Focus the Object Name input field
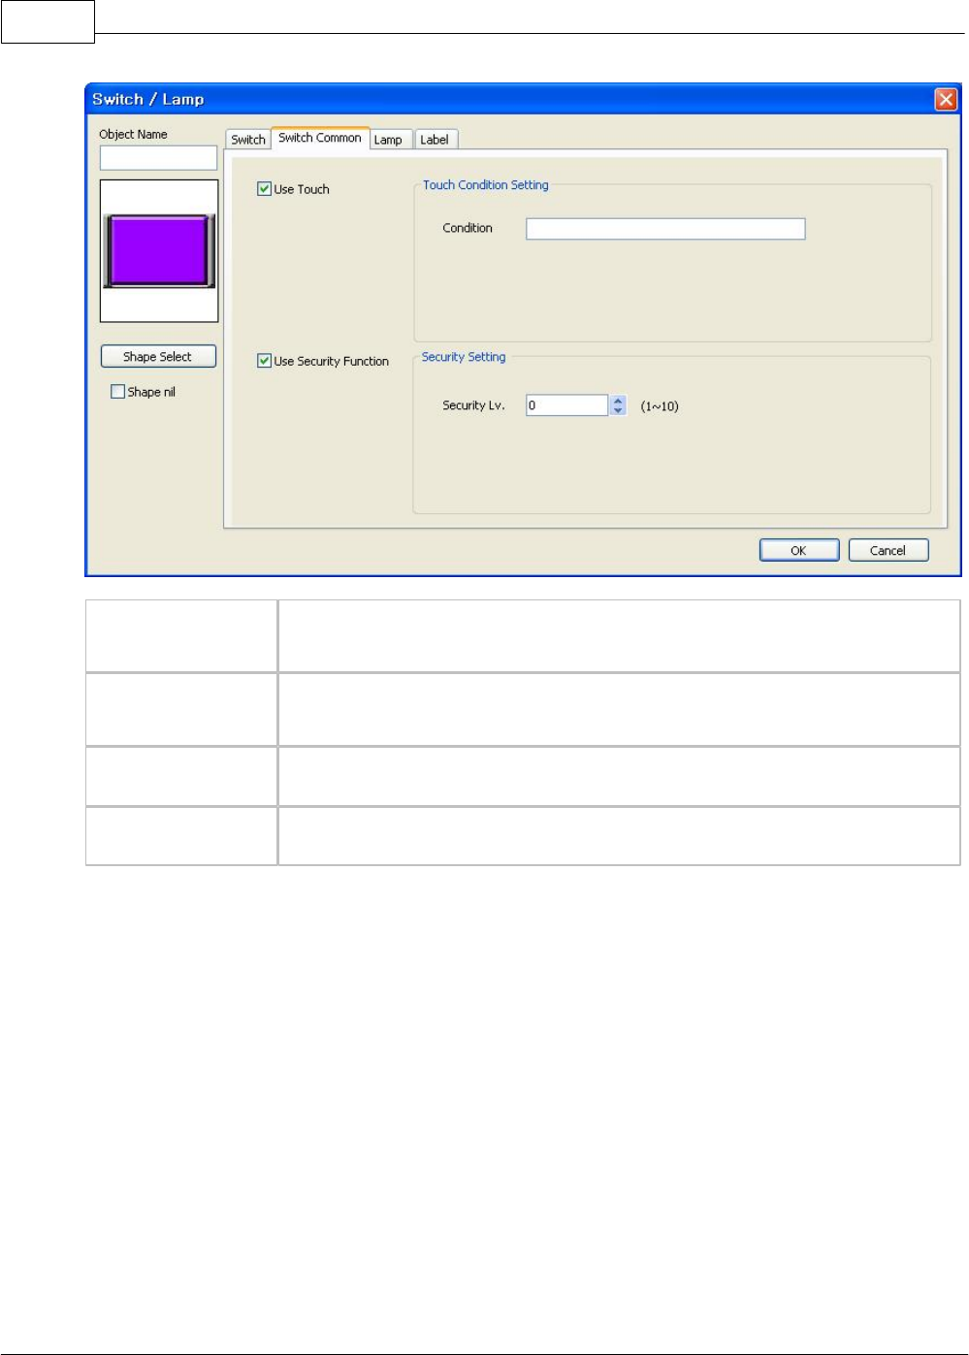Viewport: 969px width, 1355px height. click(x=158, y=158)
